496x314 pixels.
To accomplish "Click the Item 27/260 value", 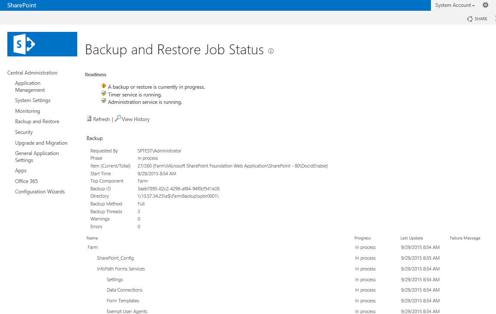I will click(x=232, y=166).
